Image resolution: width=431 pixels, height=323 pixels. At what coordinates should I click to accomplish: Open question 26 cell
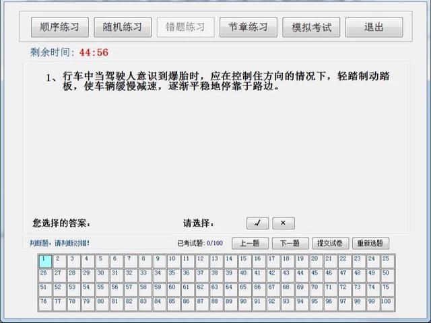[45, 275]
